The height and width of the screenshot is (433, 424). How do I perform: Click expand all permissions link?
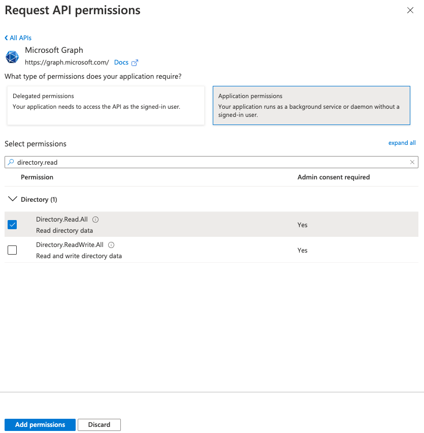pyautogui.click(x=402, y=143)
